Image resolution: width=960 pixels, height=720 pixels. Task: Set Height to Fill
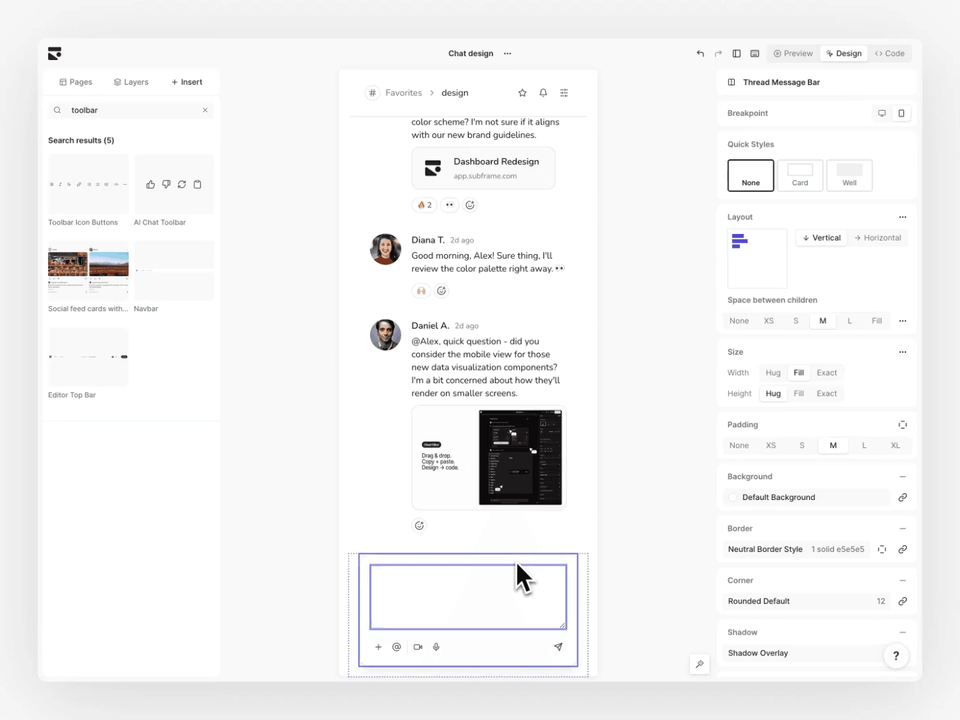[x=799, y=393]
